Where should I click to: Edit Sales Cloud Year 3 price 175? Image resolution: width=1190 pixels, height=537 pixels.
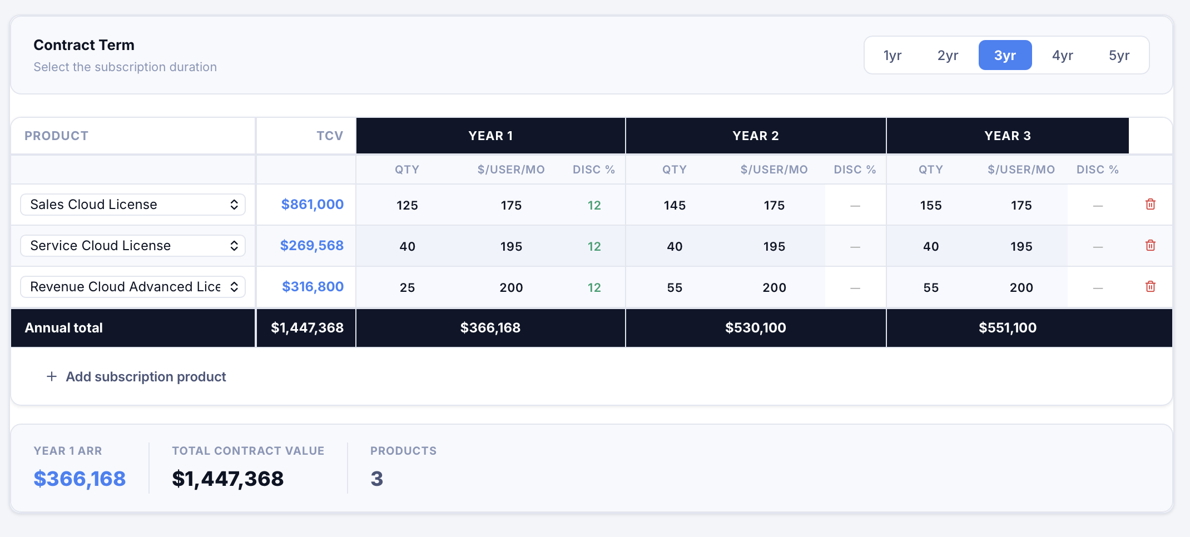(x=1021, y=205)
